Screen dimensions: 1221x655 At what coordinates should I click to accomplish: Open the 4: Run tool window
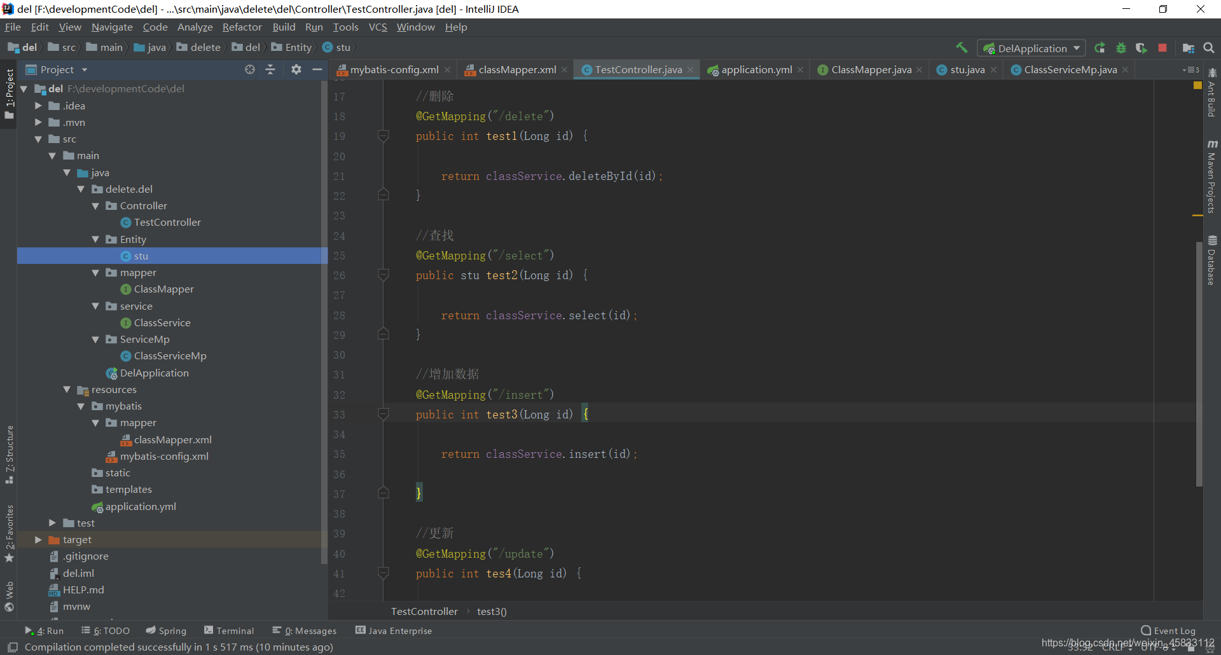point(44,631)
